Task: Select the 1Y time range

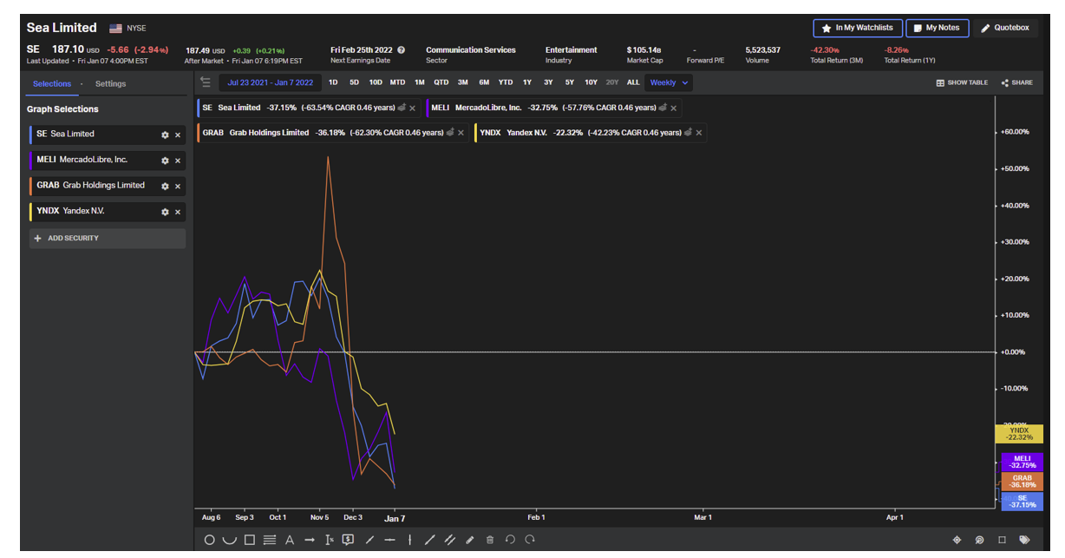Action: pyautogui.click(x=526, y=82)
